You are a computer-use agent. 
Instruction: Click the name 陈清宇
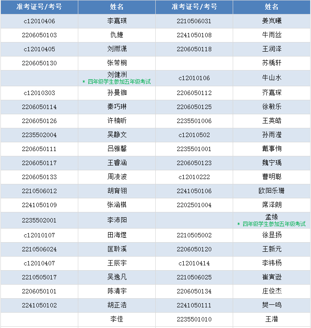coord(117,291)
